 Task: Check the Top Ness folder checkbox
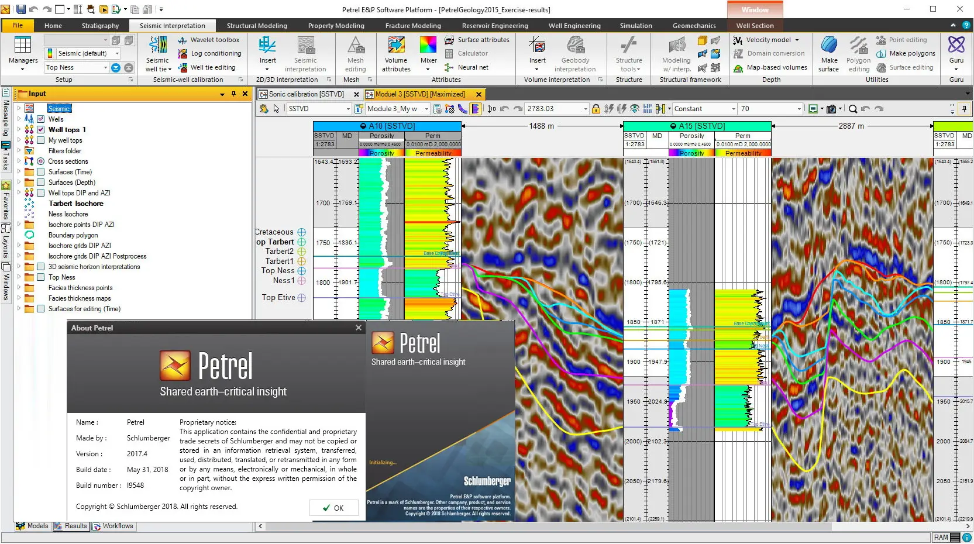(x=41, y=277)
